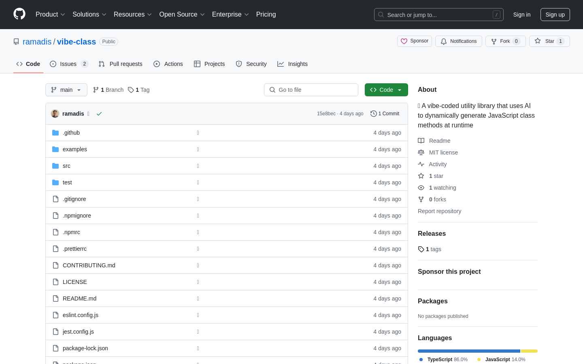Click the Fork icon button
Screen dimensions: 583x364
(x=506, y=41)
